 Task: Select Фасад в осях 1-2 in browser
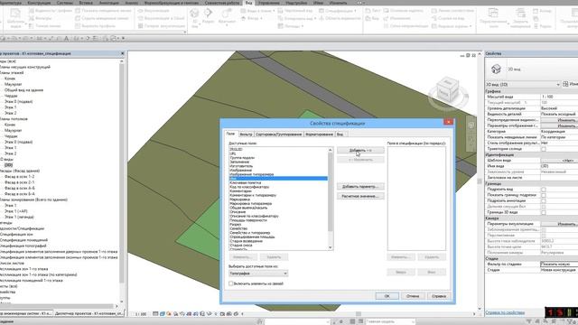19,177
